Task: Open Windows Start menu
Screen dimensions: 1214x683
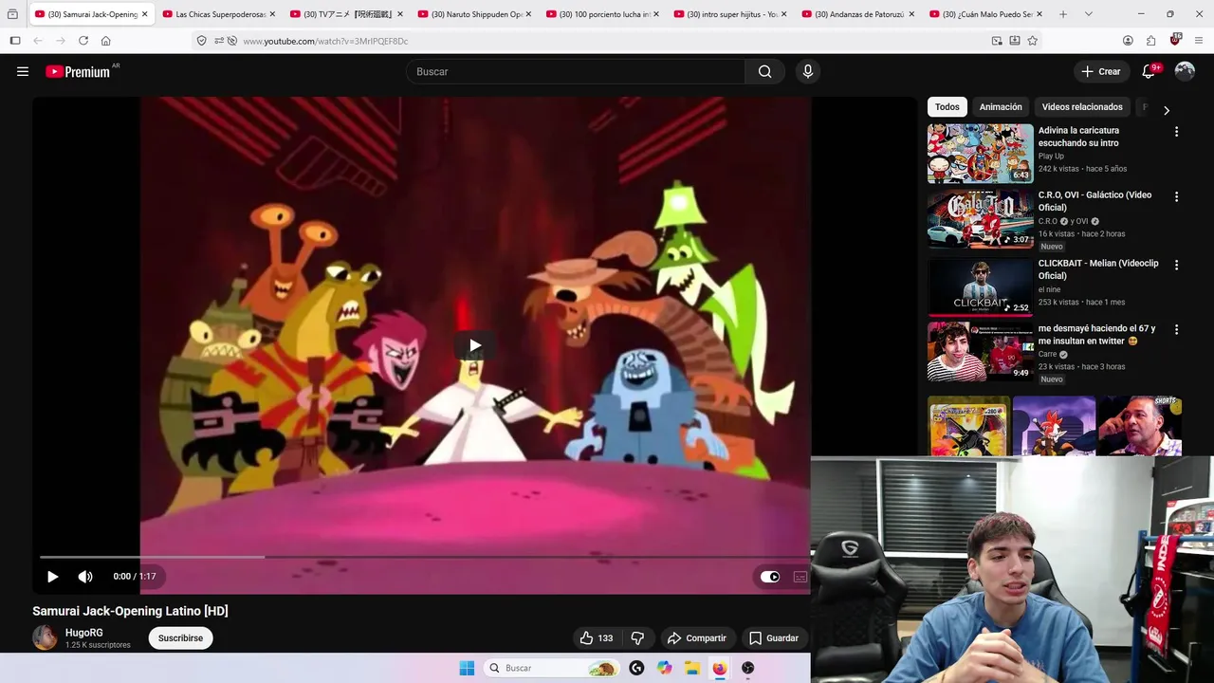Action: coord(467,668)
